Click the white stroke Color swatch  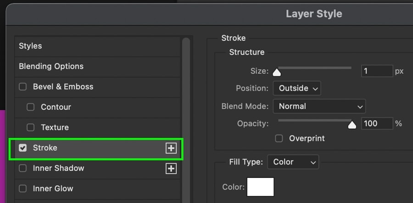point(260,187)
